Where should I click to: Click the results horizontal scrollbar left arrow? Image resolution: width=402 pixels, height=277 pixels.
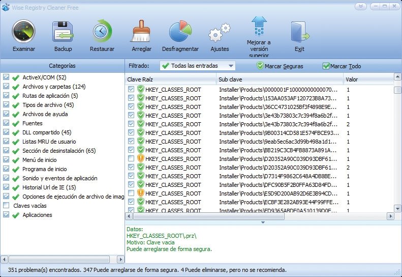[129, 216]
